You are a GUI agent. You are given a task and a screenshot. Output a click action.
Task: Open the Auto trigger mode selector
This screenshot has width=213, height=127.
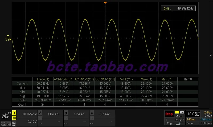coord(179,116)
